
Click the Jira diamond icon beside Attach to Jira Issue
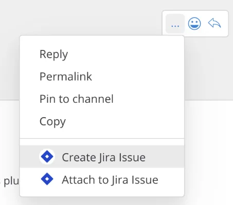tap(47, 179)
